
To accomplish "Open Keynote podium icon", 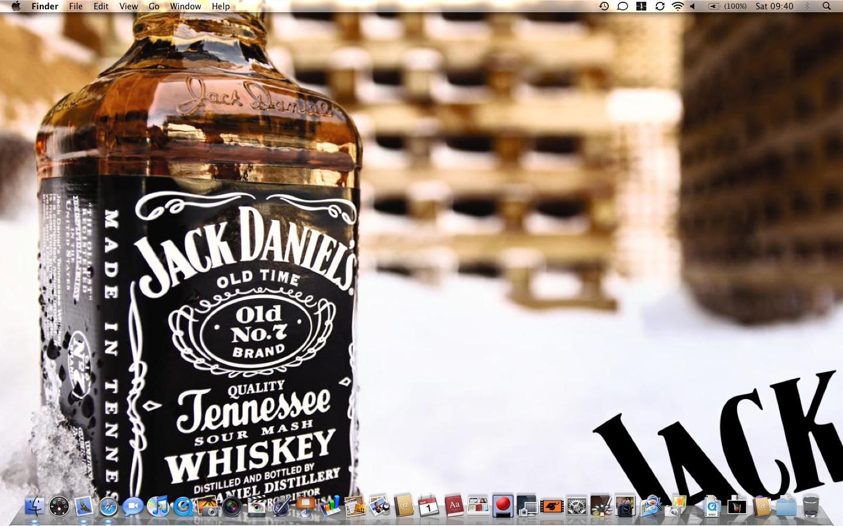I will [306, 506].
